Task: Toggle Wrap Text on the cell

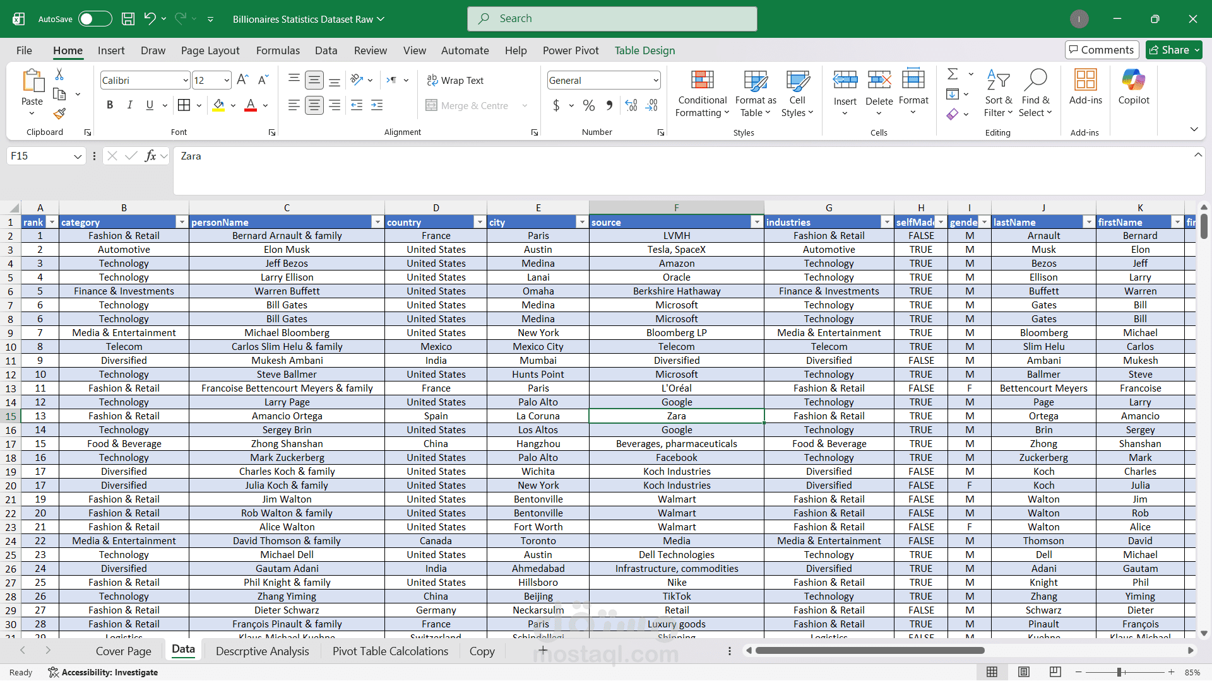Action: click(454, 80)
